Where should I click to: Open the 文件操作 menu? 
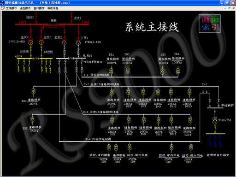pos(11,8)
